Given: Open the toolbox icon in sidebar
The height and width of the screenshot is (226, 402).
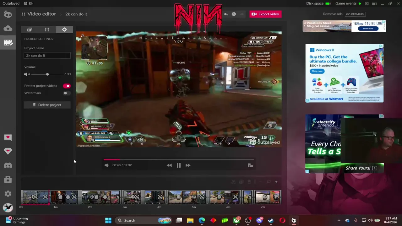Looking at the screenshot, I should [8, 180].
